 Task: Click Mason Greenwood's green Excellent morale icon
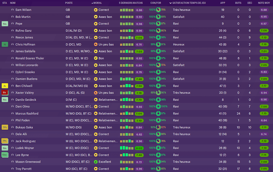[x=96, y=162]
